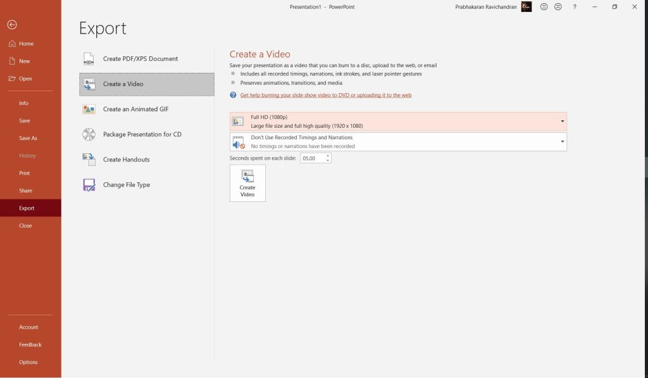Click the Create an Animated GIF icon
The width and height of the screenshot is (648, 378).
pyautogui.click(x=89, y=109)
